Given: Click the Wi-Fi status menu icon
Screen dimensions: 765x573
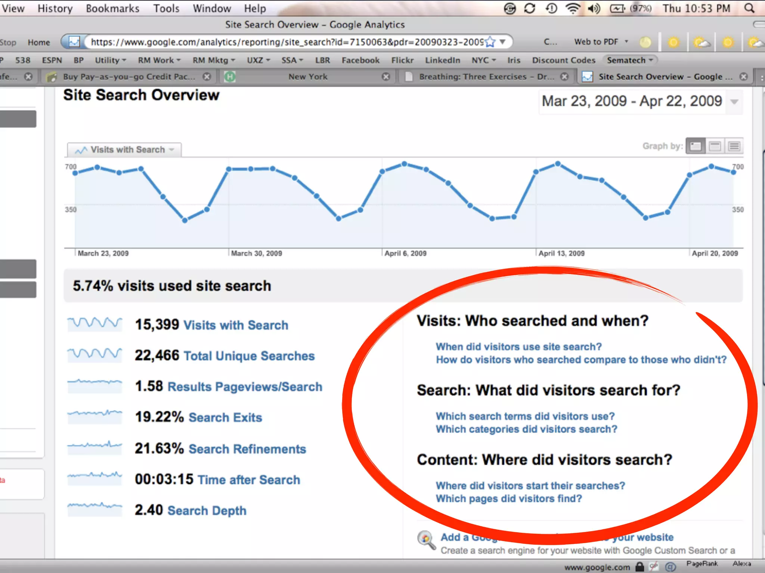Looking at the screenshot, I should [572, 8].
